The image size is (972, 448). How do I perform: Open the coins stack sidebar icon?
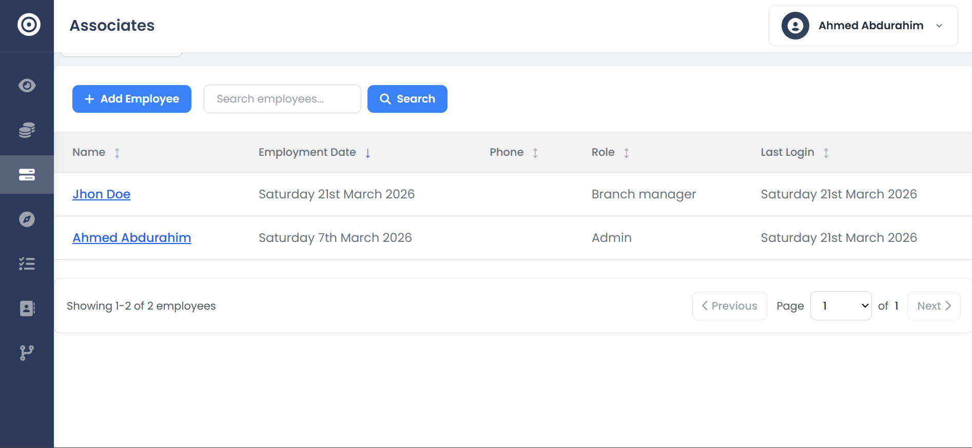point(27,130)
